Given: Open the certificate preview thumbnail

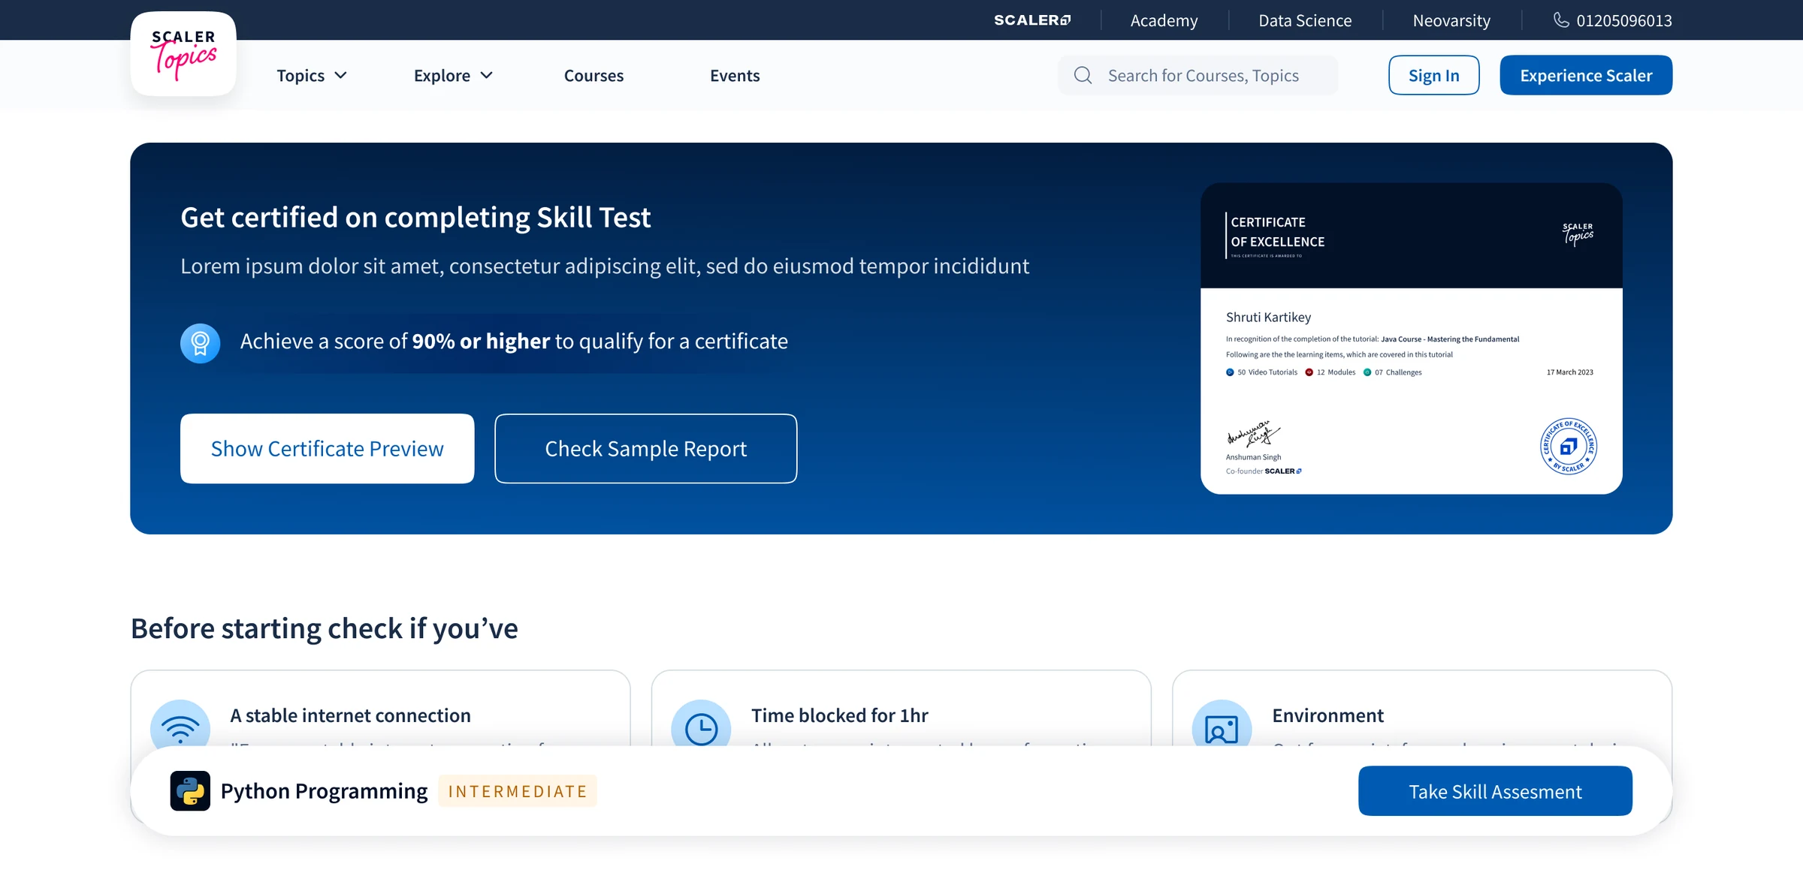Looking at the screenshot, I should [1411, 338].
